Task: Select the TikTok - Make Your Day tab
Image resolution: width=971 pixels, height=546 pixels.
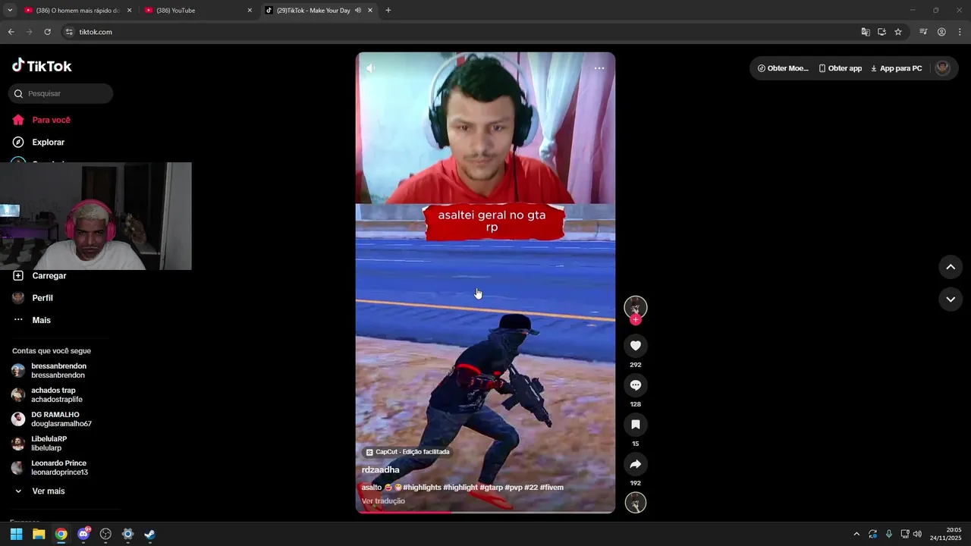Action: click(x=319, y=11)
